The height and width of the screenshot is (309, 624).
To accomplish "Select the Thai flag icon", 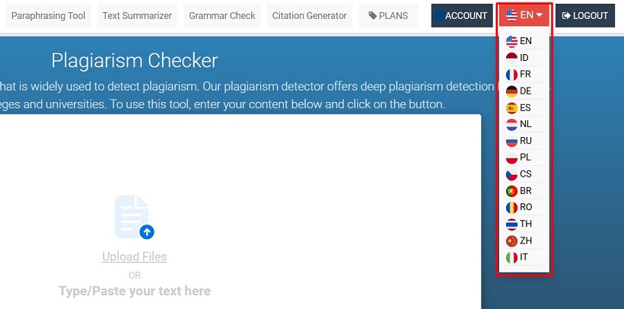I will (x=512, y=224).
